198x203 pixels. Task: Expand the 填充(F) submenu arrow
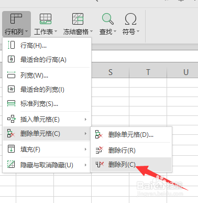point(85,149)
